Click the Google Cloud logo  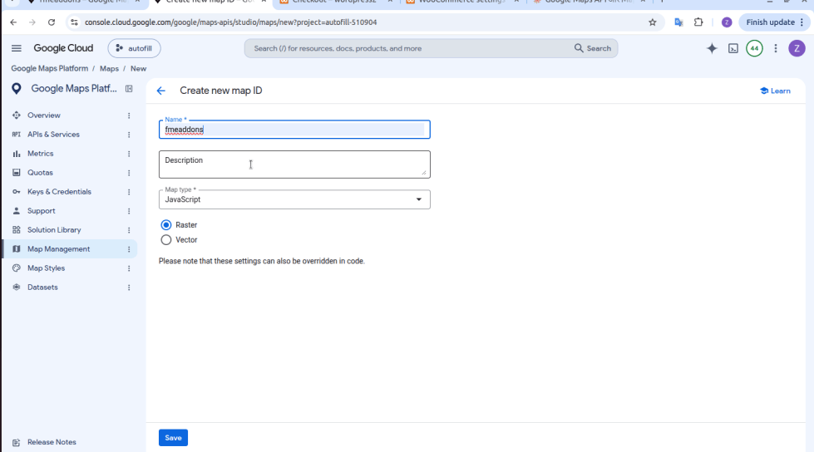tap(63, 48)
